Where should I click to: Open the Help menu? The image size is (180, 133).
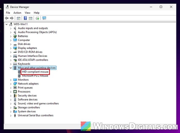click(37, 13)
